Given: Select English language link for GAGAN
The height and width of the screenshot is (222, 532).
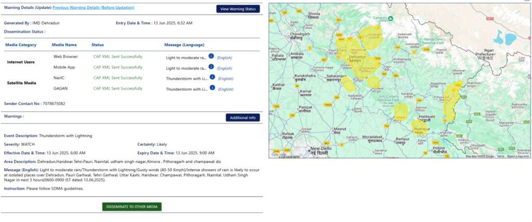Looking at the screenshot, I should tap(225, 90).
